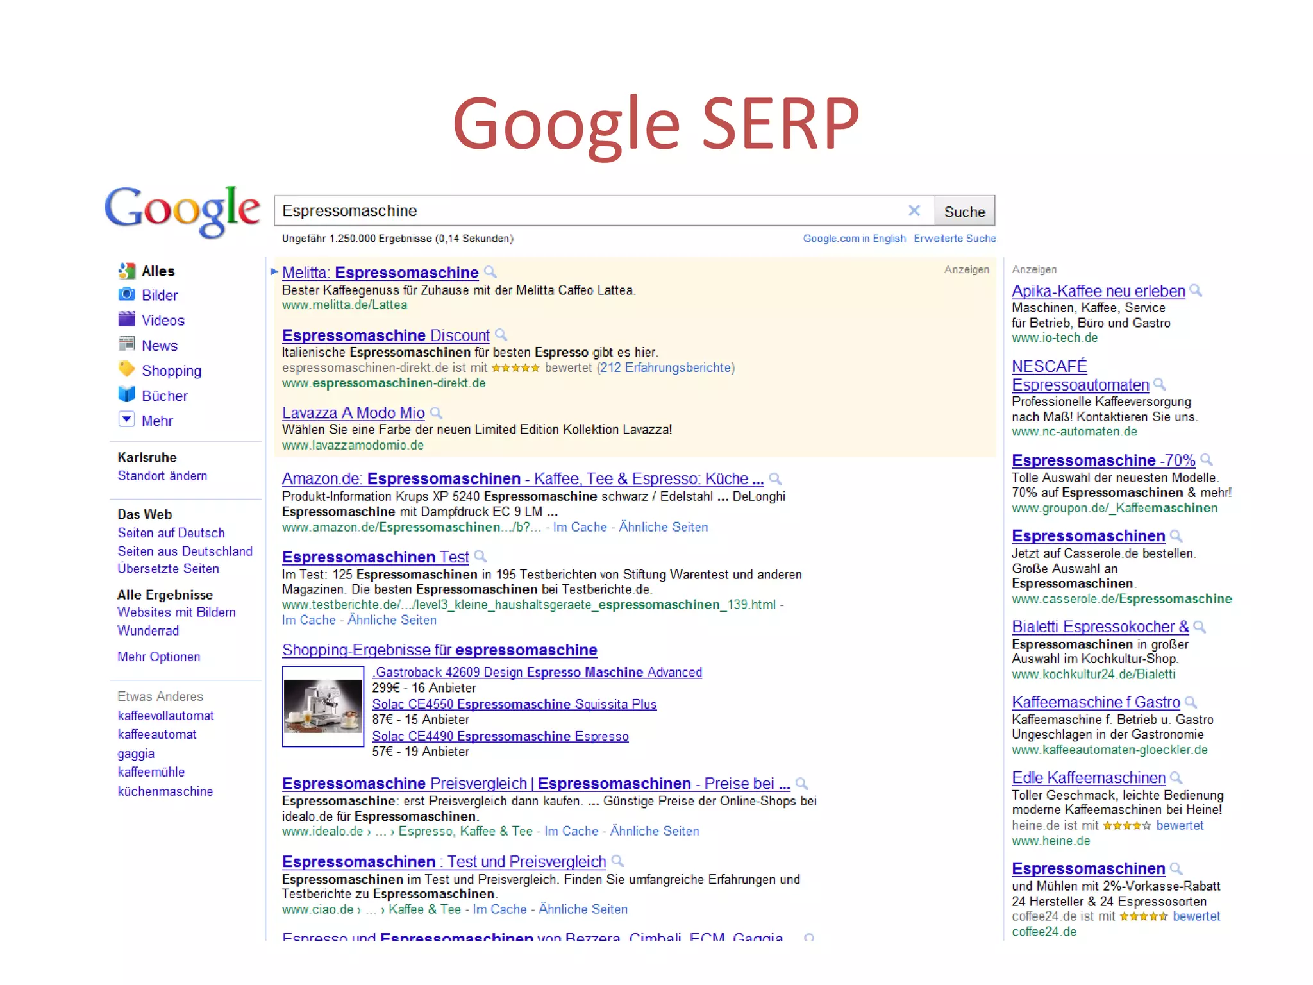Click the Bücher book icon
1313x985 pixels.
click(x=126, y=394)
